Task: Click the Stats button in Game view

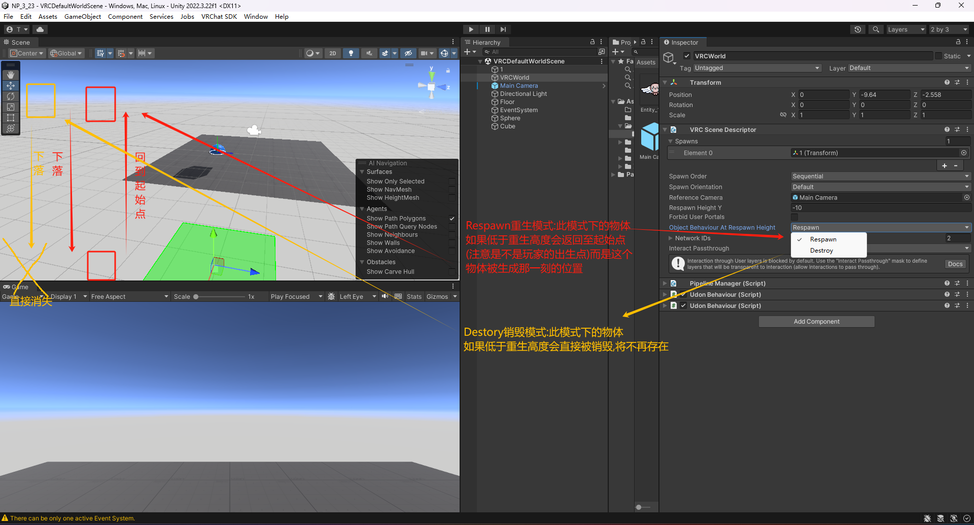Action: coord(414,297)
